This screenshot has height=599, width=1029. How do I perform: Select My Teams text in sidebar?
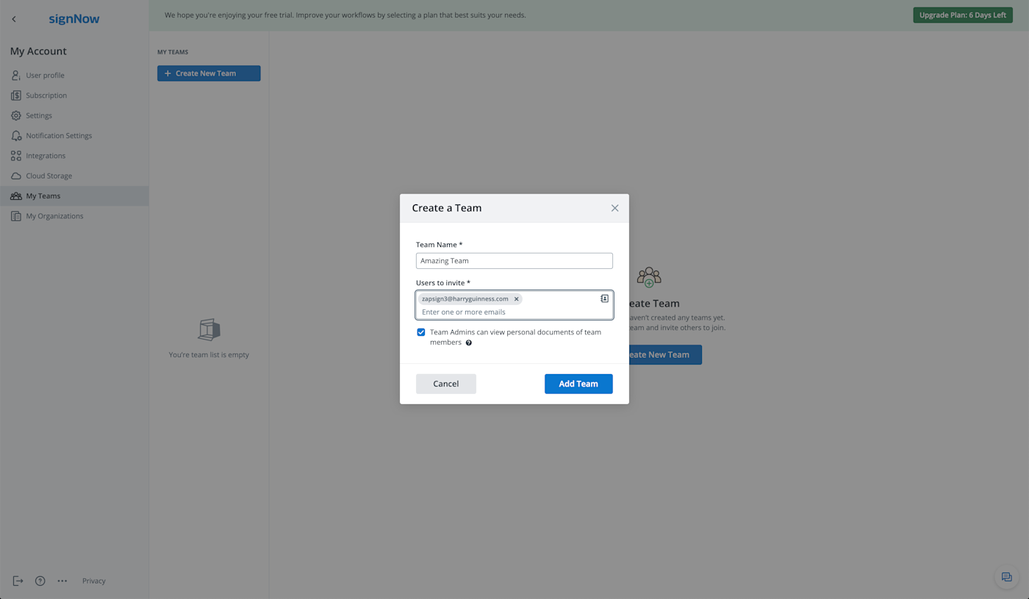point(43,196)
